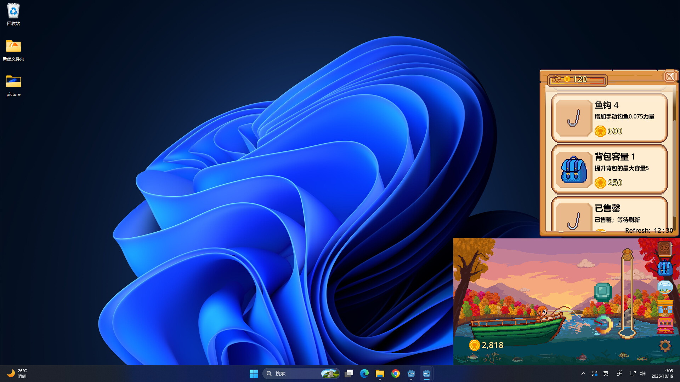Click the 背包容量 backpack thumbnail

[x=573, y=170]
